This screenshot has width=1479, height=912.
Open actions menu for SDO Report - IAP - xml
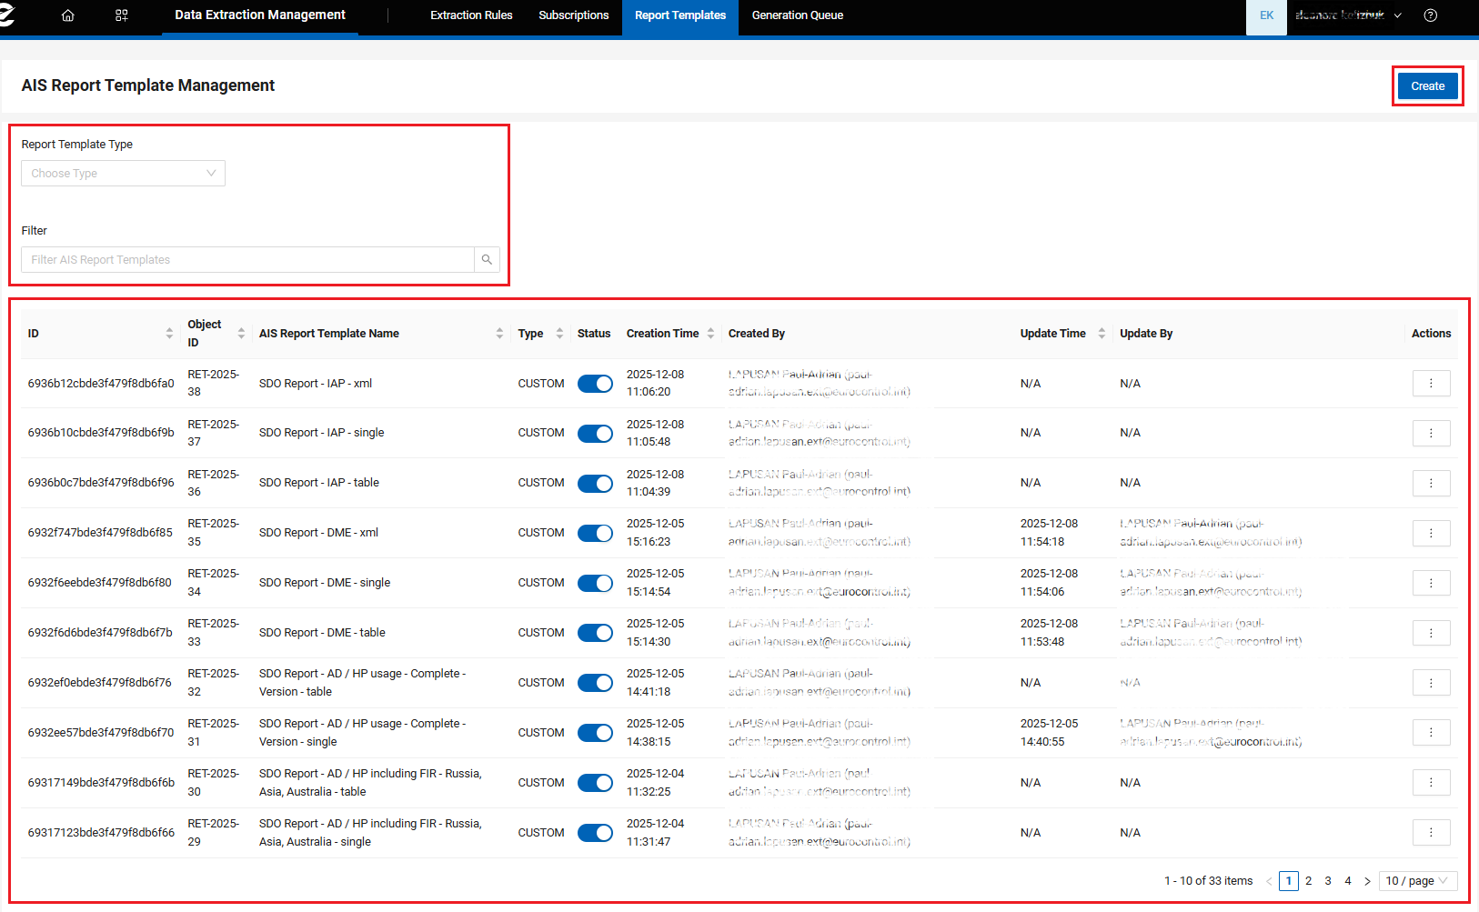point(1431,384)
